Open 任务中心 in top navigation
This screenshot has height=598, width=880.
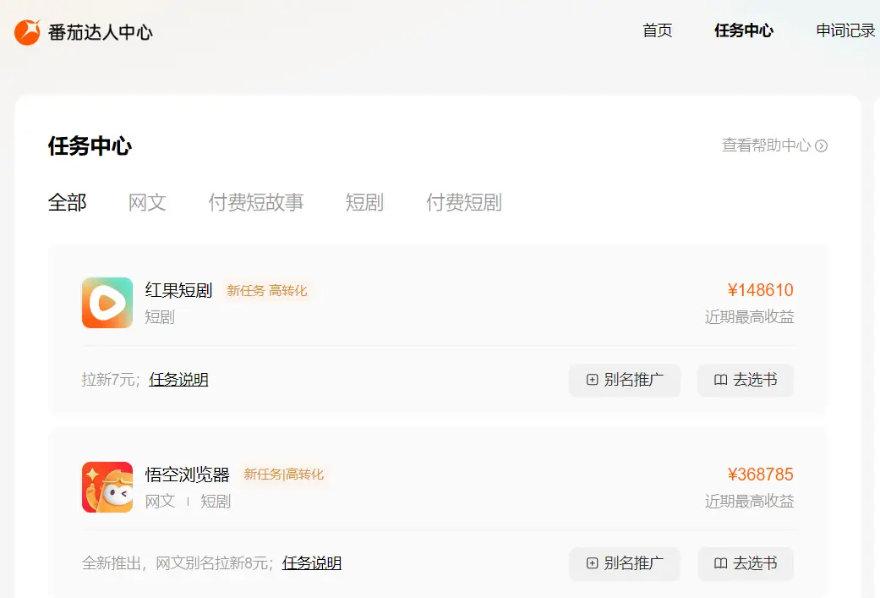pos(744,30)
